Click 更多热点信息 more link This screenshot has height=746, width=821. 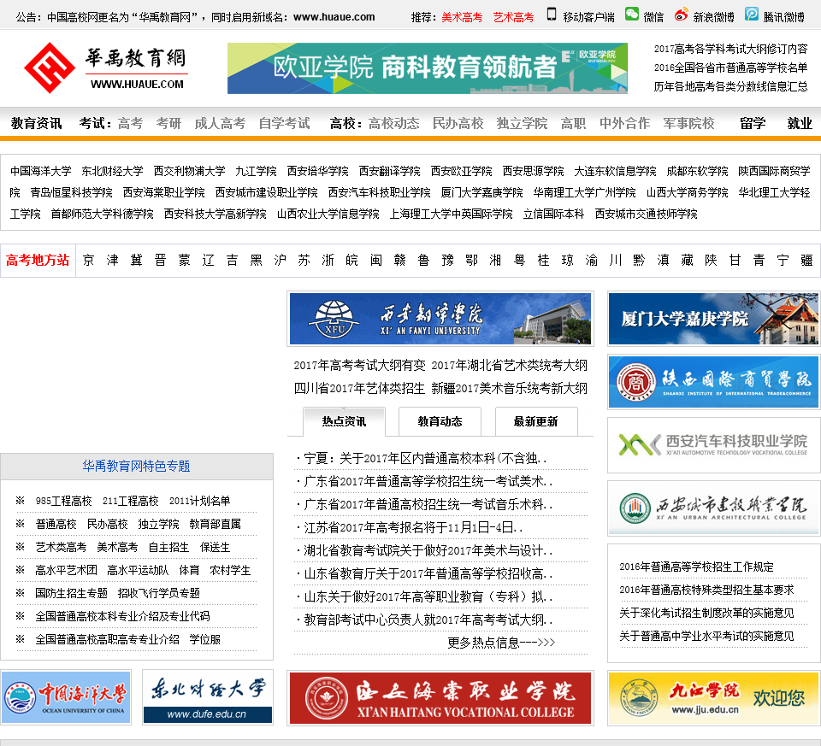click(x=501, y=643)
